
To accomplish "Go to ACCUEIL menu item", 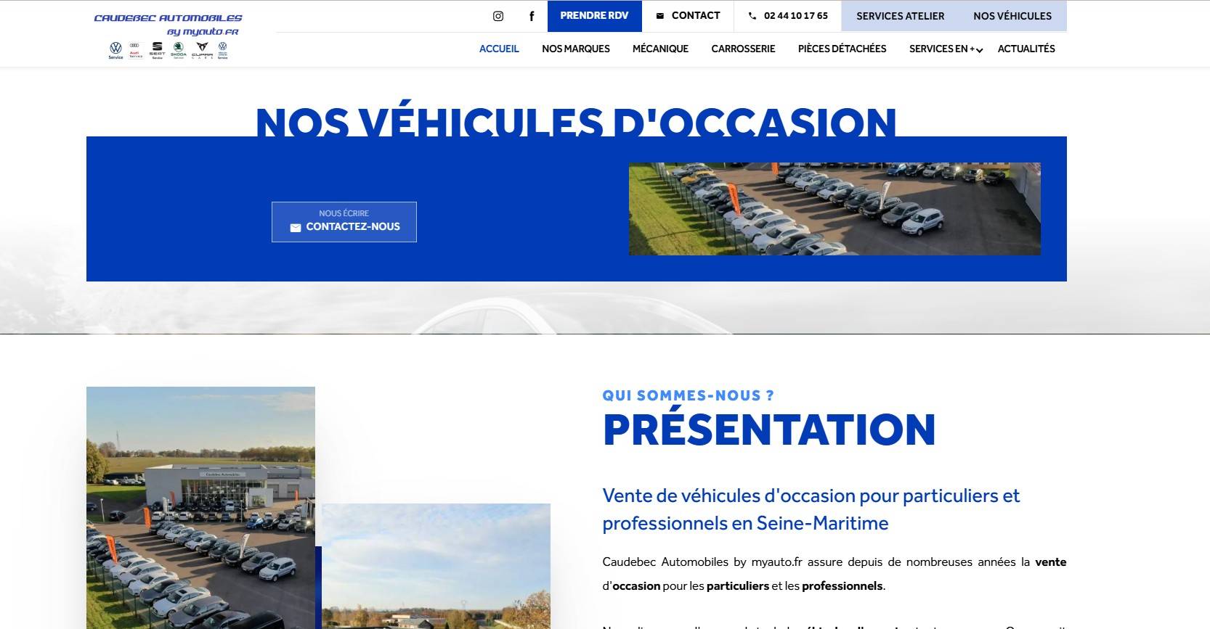I will click(x=499, y=49).
